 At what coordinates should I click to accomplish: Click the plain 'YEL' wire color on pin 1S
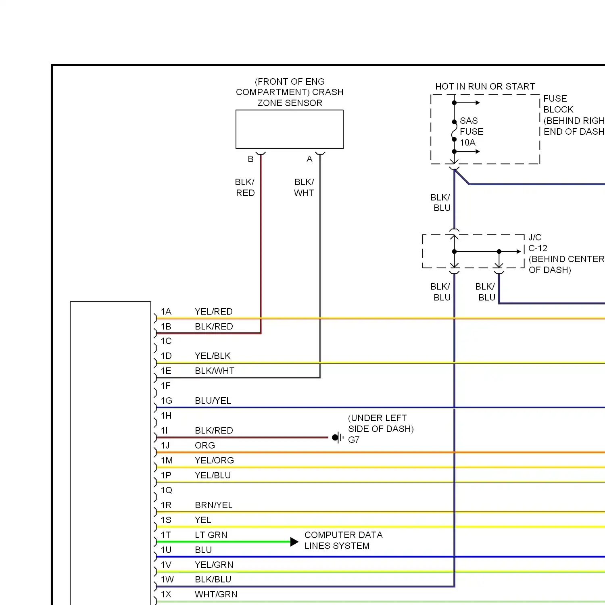point(203,520)
